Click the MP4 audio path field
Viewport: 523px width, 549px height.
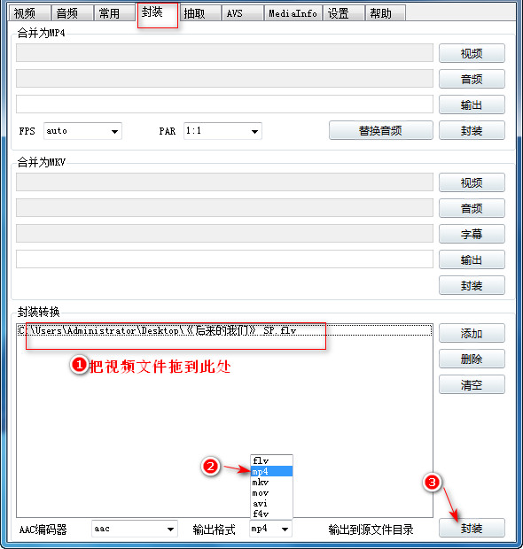pos(224,79)
